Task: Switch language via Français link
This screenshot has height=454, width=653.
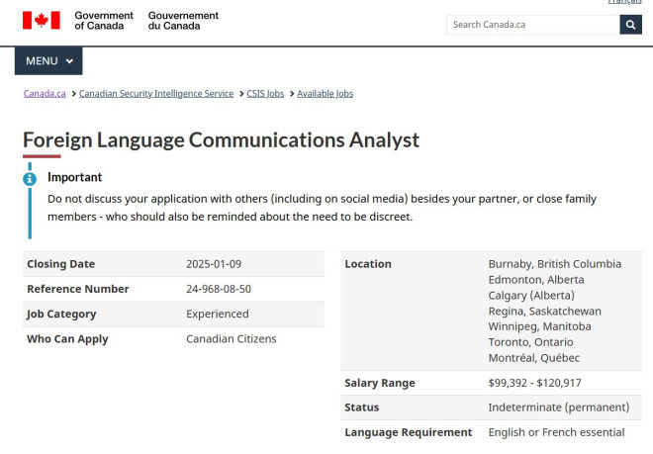Action: pos(624,2)
